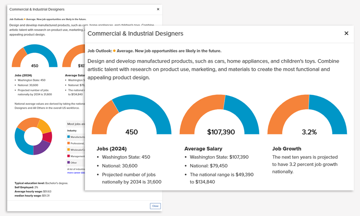The height and width of the screenshot is (216, 360).
Task: Select the orange Professional legend swatch
Action: [69, 143]
